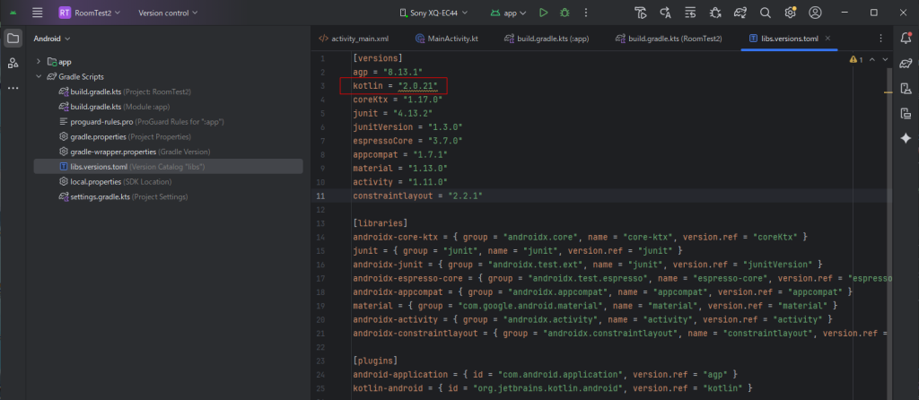919x400 pixels.
Task: Collapse the Gradle Scripts tree node
Action: pyautogui.click(x=39, y=77)
